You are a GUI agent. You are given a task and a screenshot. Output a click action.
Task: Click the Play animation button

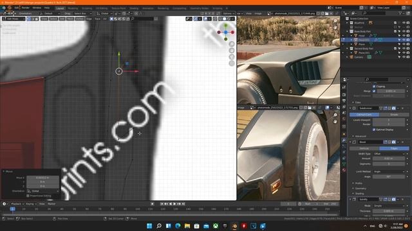[x=174, y=204]
